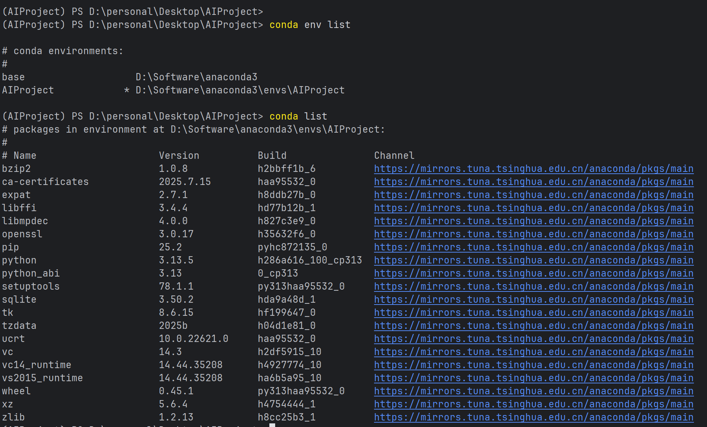Viewport: 707px width, 427px height.
Task: Click sqlite version 3.50.2
Action: pos(176,299)
